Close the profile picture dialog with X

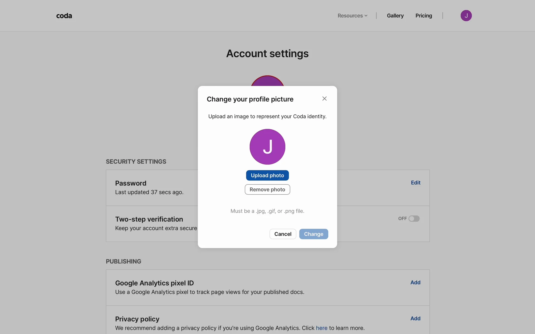324,99
